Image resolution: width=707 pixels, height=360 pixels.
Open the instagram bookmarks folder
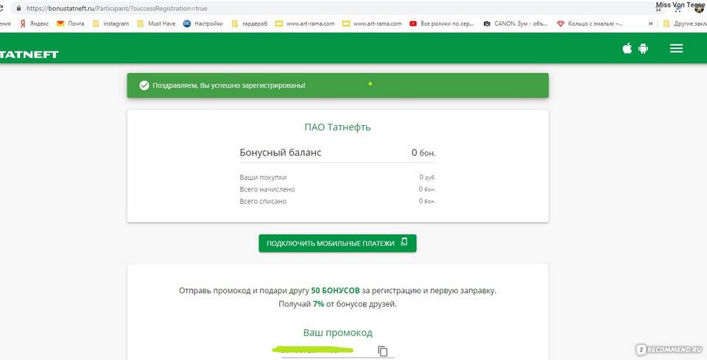[111, 24]
